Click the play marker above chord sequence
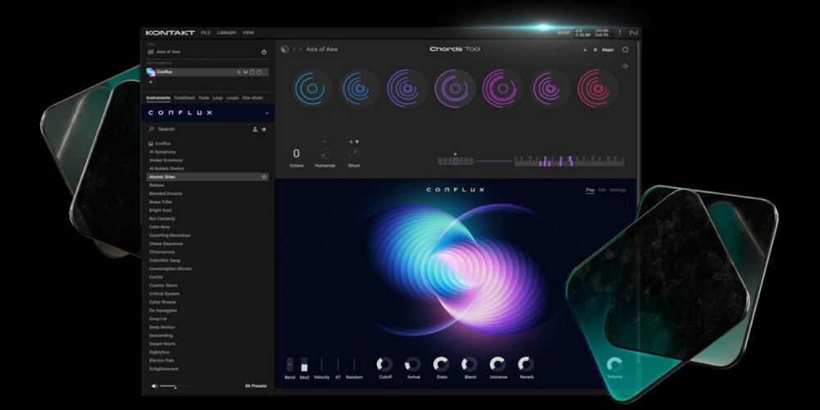The height and width of the screenshot is (410, 820). click(x=455, y=154)
